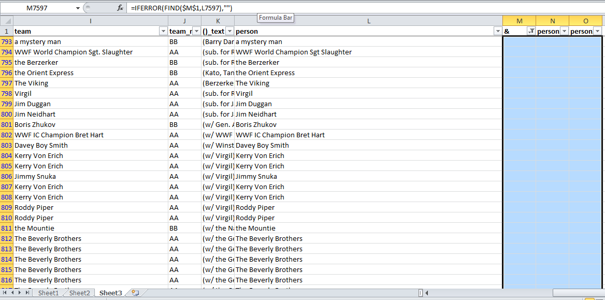Click '(Kato, Tan' cell in row 796

(218, 73)
